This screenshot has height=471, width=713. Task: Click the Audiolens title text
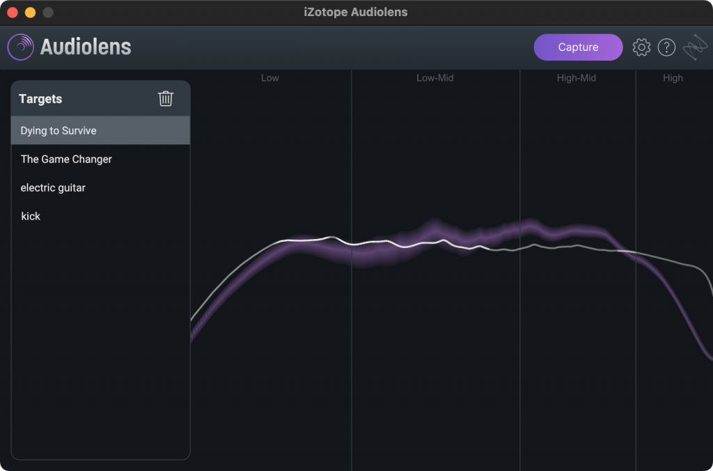(86, 47)
